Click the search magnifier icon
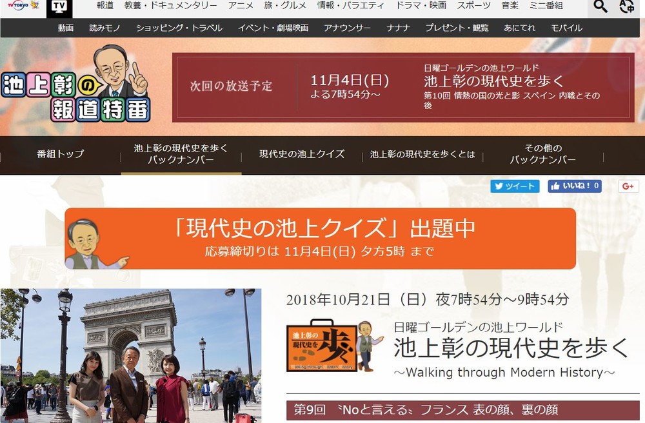 (600, 7)
